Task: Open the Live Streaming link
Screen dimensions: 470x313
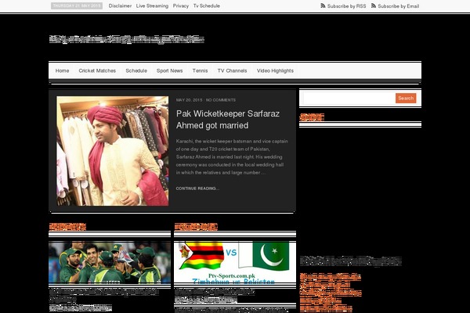Action: coord(152,5)
